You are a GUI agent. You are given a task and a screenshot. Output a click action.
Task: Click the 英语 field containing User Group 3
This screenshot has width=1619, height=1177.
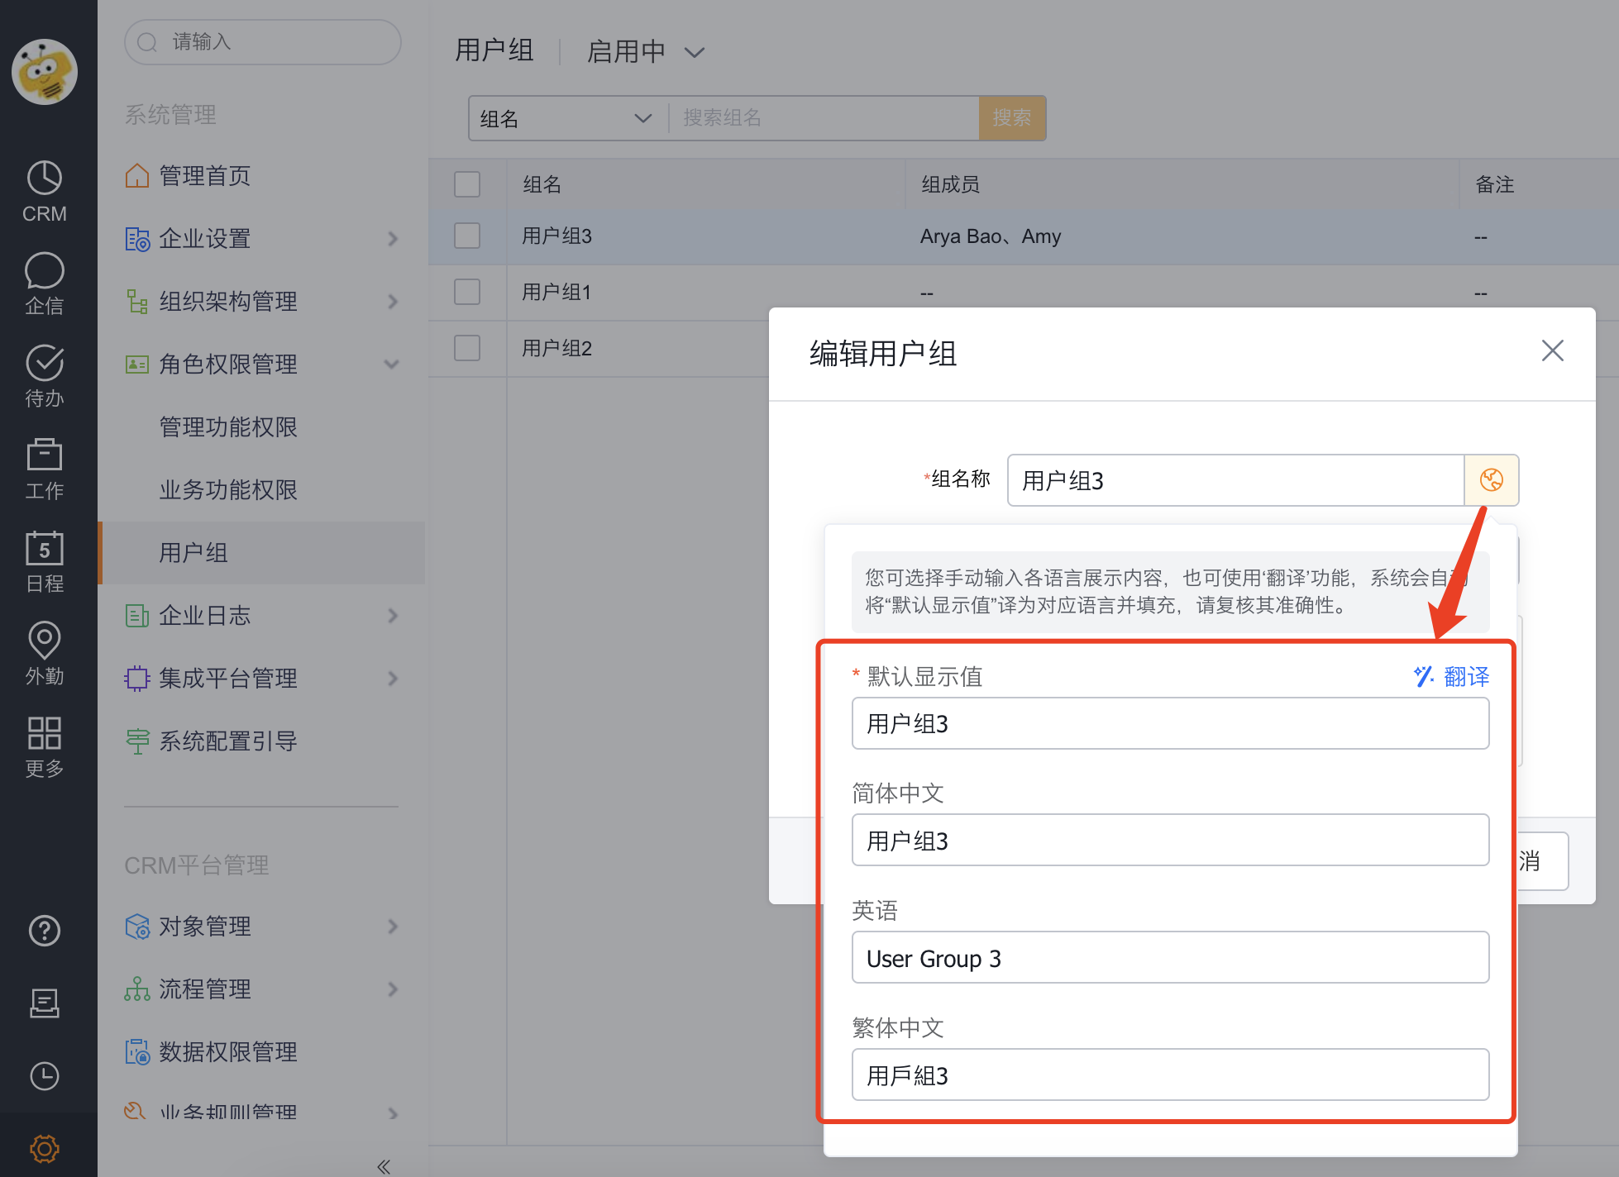click(x=1170, y=958)
